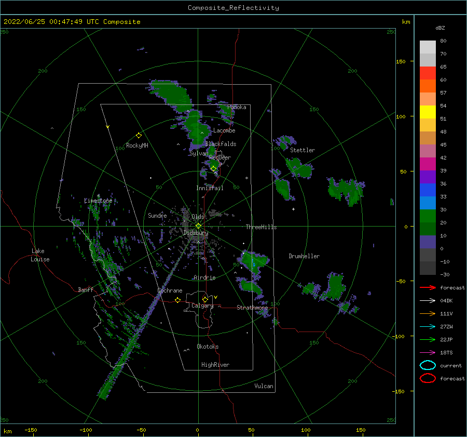The image size is (467, 437).
Task: Click the red forecast arrow in legend
Action: [428, 287]
